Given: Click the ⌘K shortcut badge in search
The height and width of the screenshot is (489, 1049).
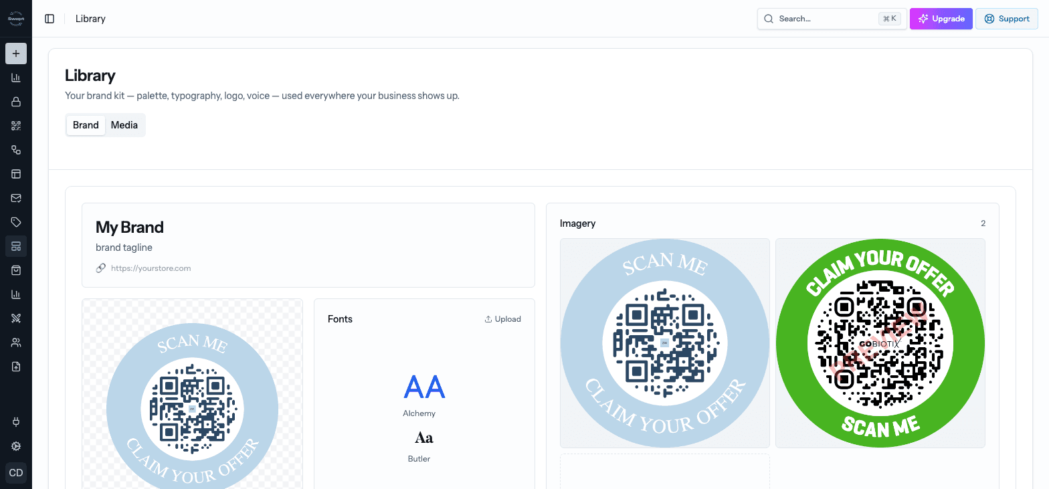Looking at the screenshot, I should pyautogui.click(x=890, y=19).
